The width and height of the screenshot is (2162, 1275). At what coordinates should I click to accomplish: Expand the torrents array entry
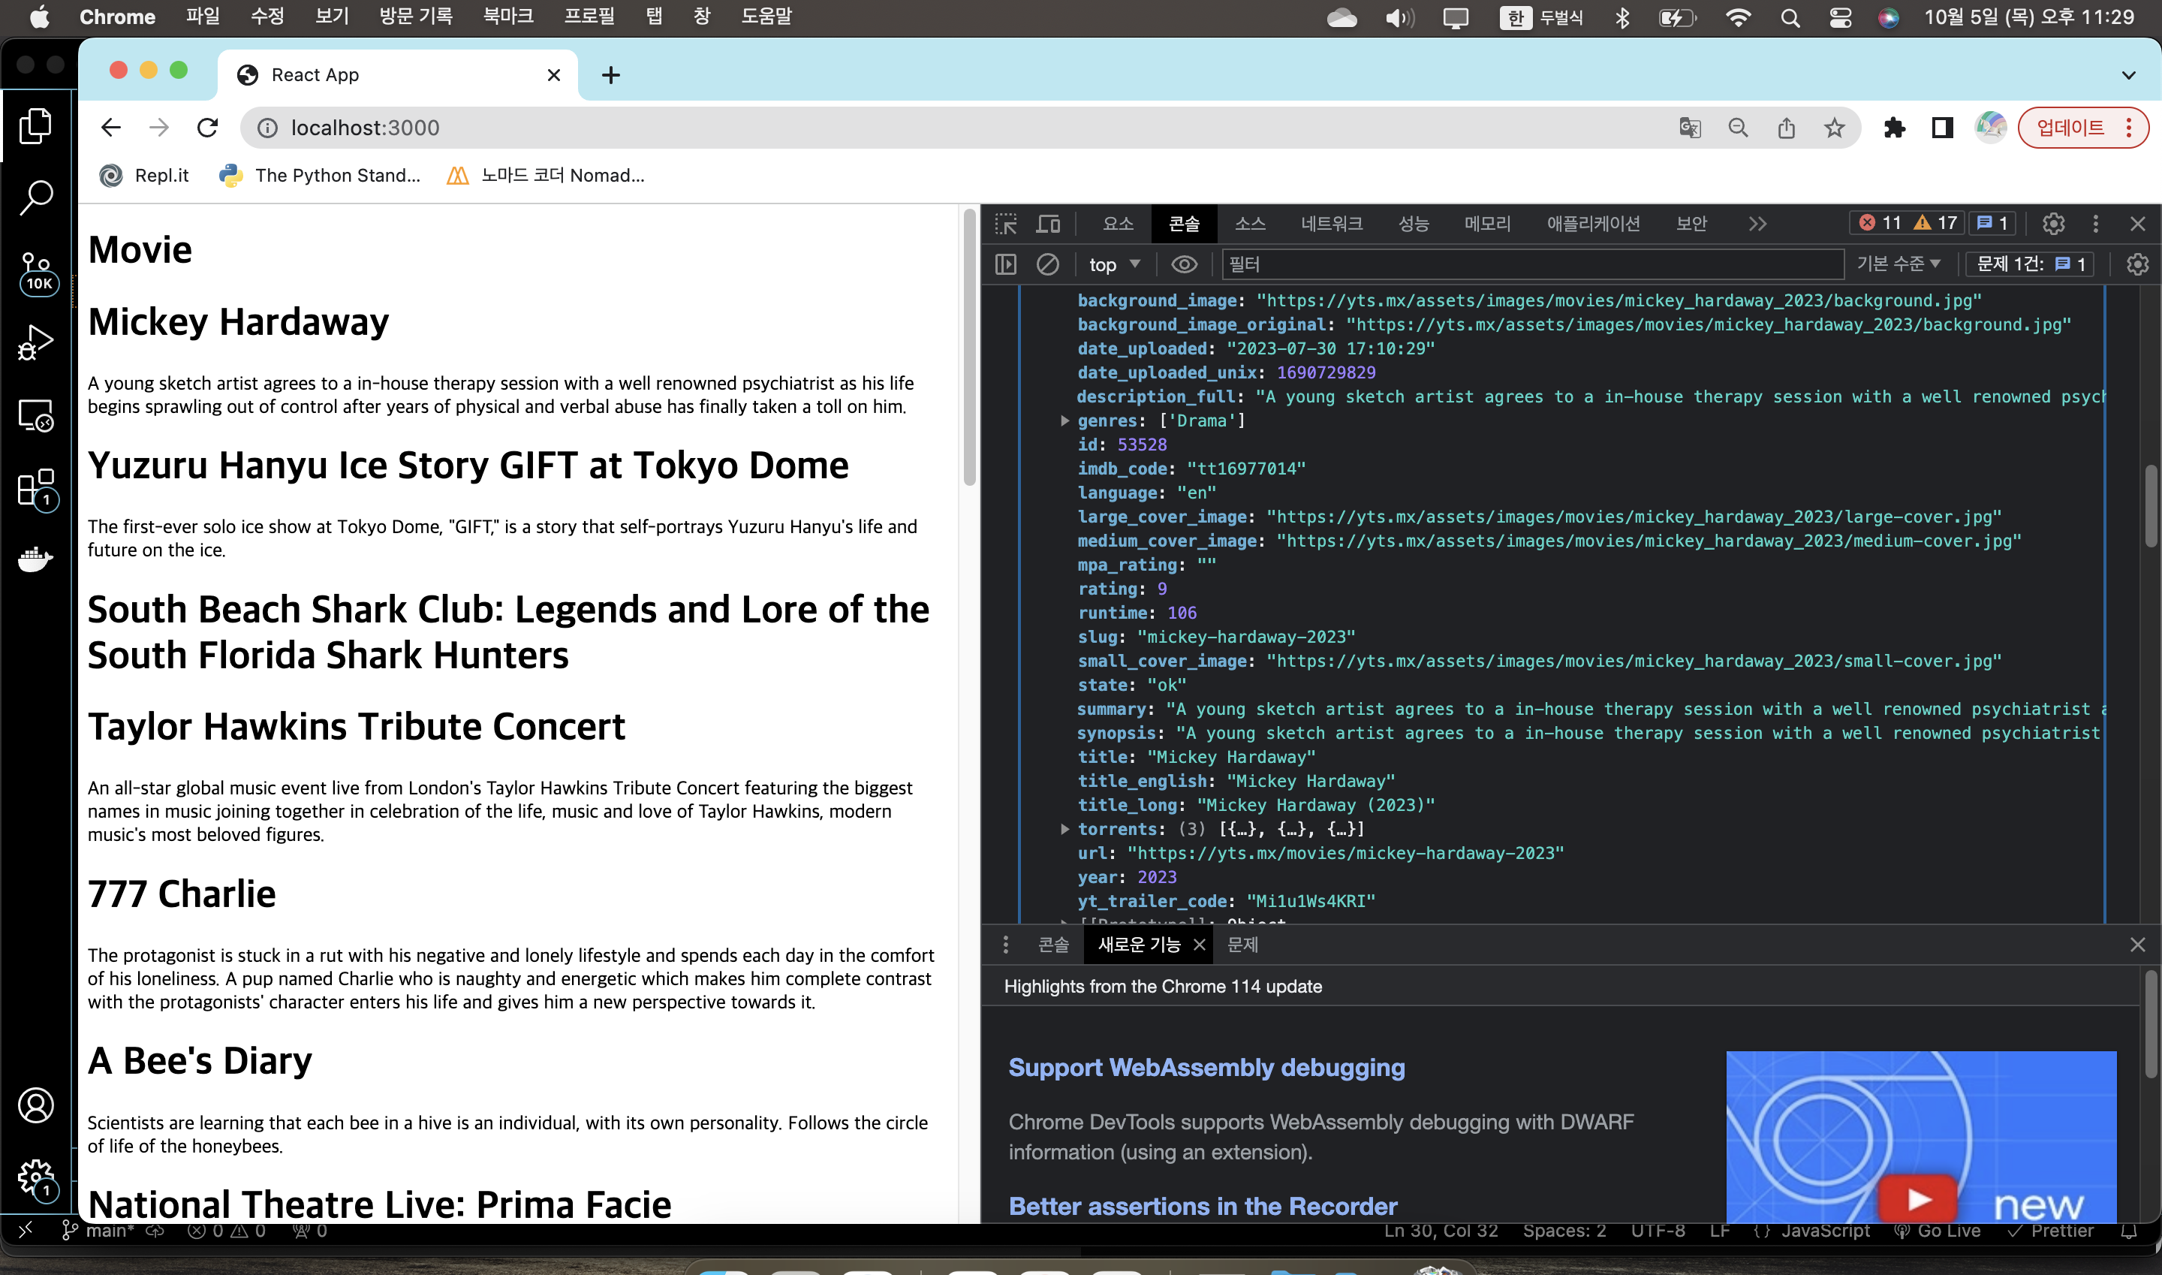point(1065,829)
